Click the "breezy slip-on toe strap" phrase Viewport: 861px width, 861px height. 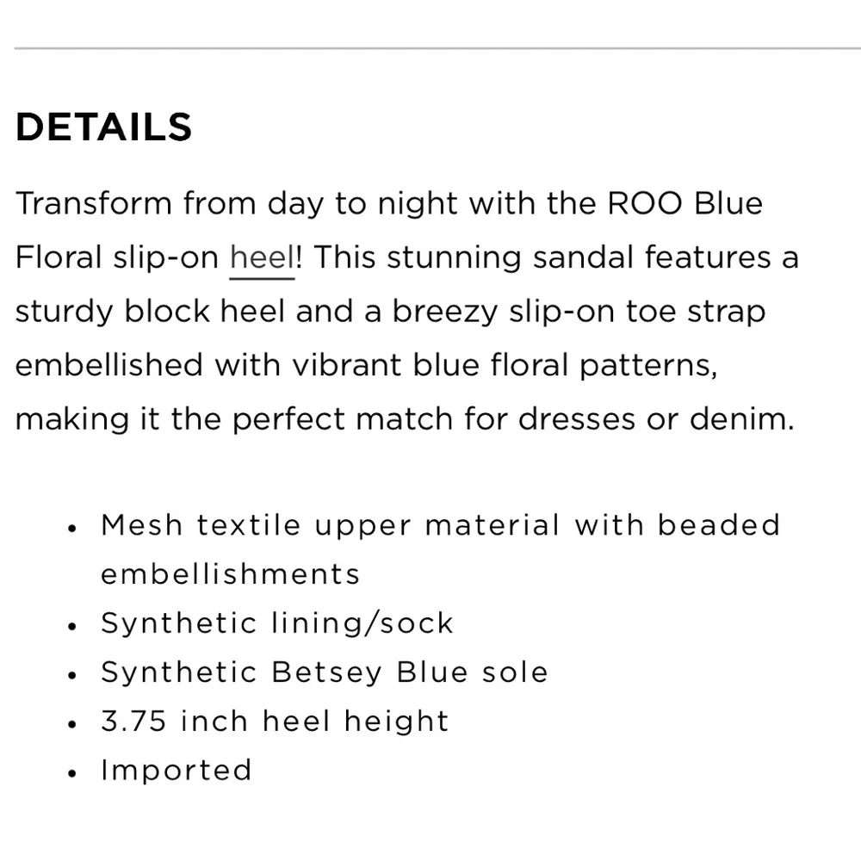[579, 312]
